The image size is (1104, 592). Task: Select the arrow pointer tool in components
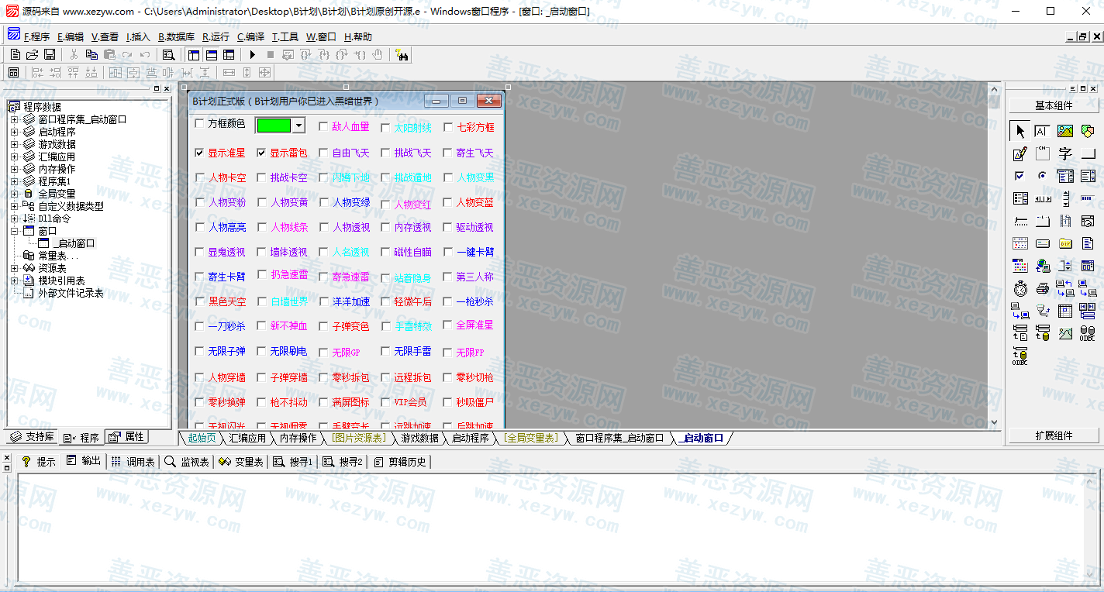tap(1020, 132)
